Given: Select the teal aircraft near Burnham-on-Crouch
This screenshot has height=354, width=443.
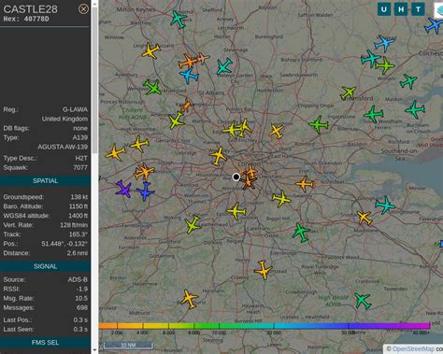Looking at the screenshot, I should click(x=415, y=109).
